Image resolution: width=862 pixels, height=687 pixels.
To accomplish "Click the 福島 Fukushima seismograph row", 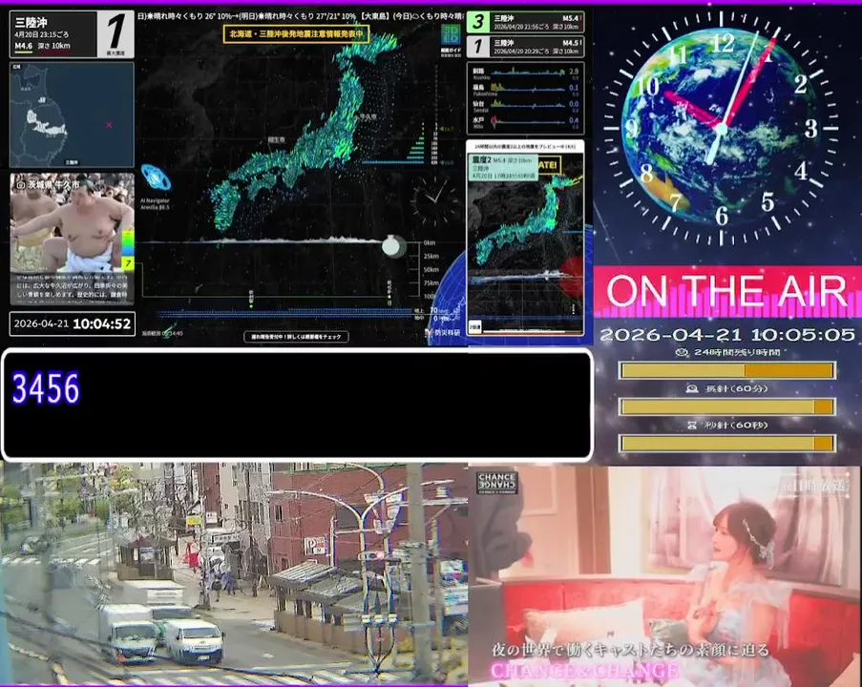I will (525, 89).
